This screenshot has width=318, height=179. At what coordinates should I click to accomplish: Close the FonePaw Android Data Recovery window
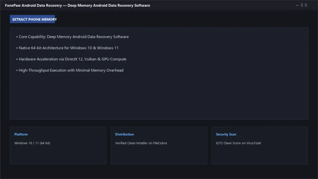pos(306,5)
